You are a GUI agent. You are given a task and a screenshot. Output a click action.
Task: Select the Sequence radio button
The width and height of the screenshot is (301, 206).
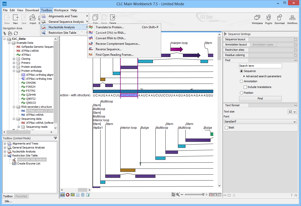(x=241, y=71)
